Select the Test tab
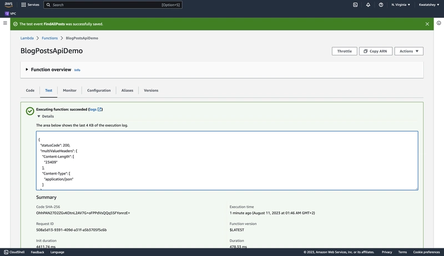 point(48,90)
